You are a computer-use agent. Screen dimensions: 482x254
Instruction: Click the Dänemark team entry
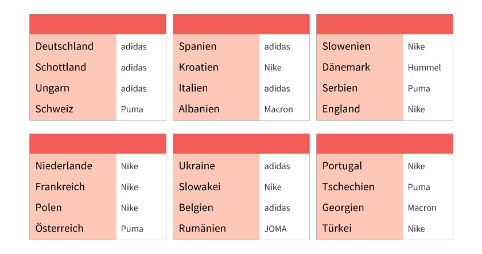(x=346, y=67)
